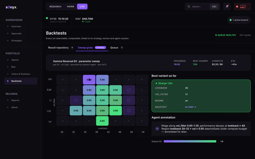
Task: Click the QUEUE HEALTHY status text
Action: click(227, 35)
